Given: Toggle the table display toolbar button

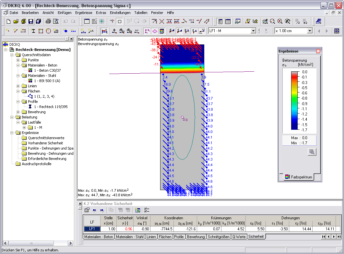Looking at the screenshot, I should click(x=228, y=21).
